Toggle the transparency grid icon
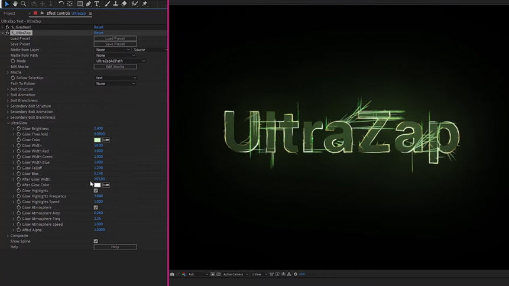The width and height of the screenshot is (509, 286). (x=219, y=274)
